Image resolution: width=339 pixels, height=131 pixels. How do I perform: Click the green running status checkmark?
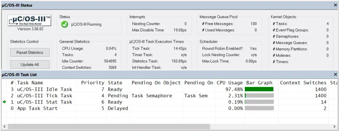[65, 24]
